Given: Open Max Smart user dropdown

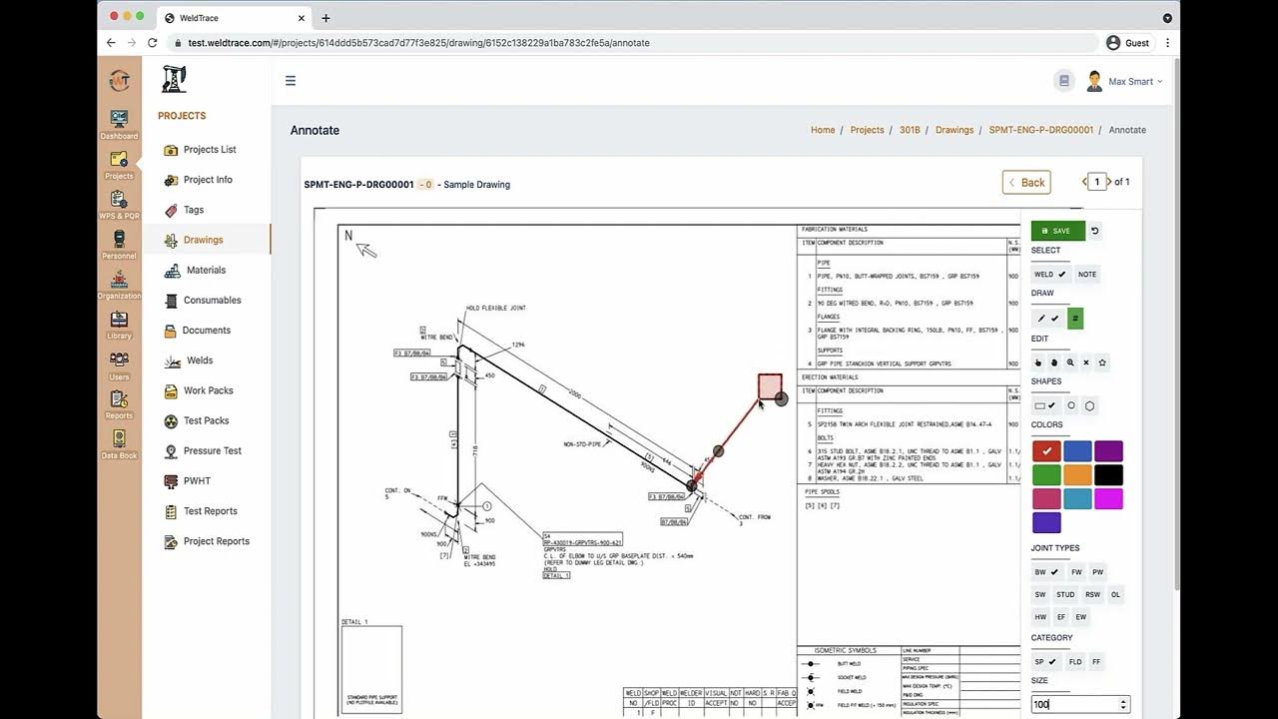Looking at the screenshot, I should coord(1124,81).
